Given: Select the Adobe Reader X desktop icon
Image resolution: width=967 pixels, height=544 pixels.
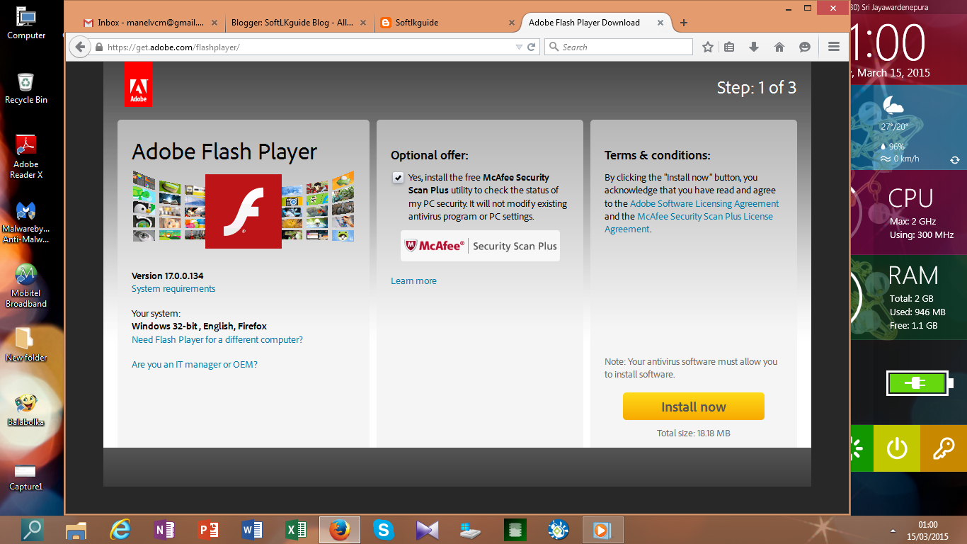Looking at the screenshot, I should pyautogui.click(x=26, y=157).
